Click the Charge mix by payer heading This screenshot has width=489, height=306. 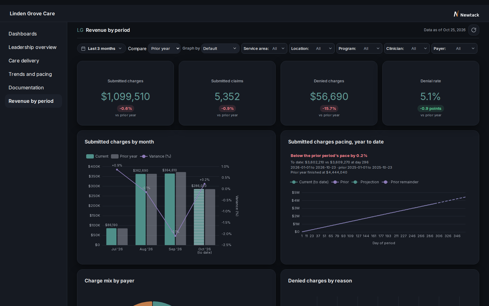click(109, 281)
